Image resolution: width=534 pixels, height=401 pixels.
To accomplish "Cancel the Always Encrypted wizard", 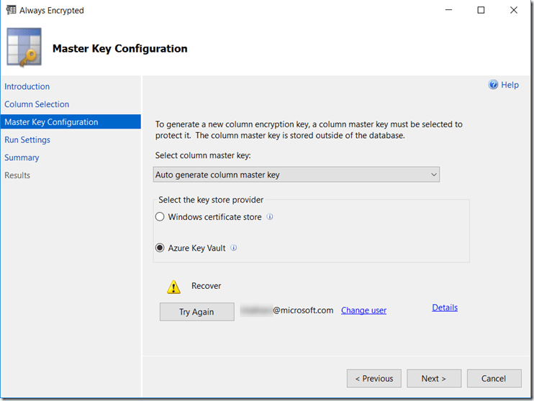I will tap(494, 379).
